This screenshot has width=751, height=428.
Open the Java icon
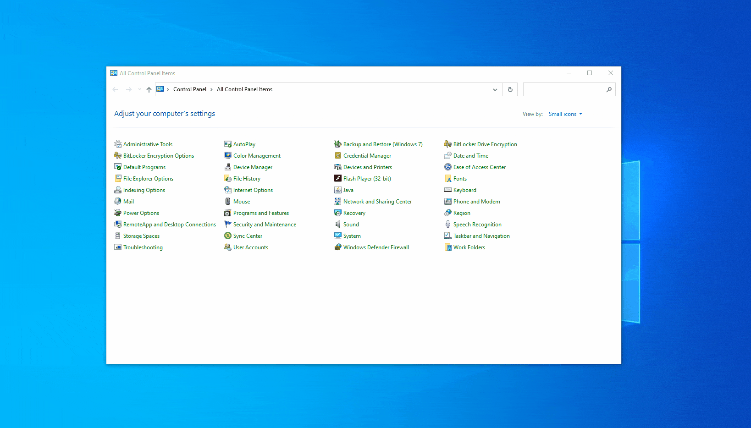coord(338,190)
